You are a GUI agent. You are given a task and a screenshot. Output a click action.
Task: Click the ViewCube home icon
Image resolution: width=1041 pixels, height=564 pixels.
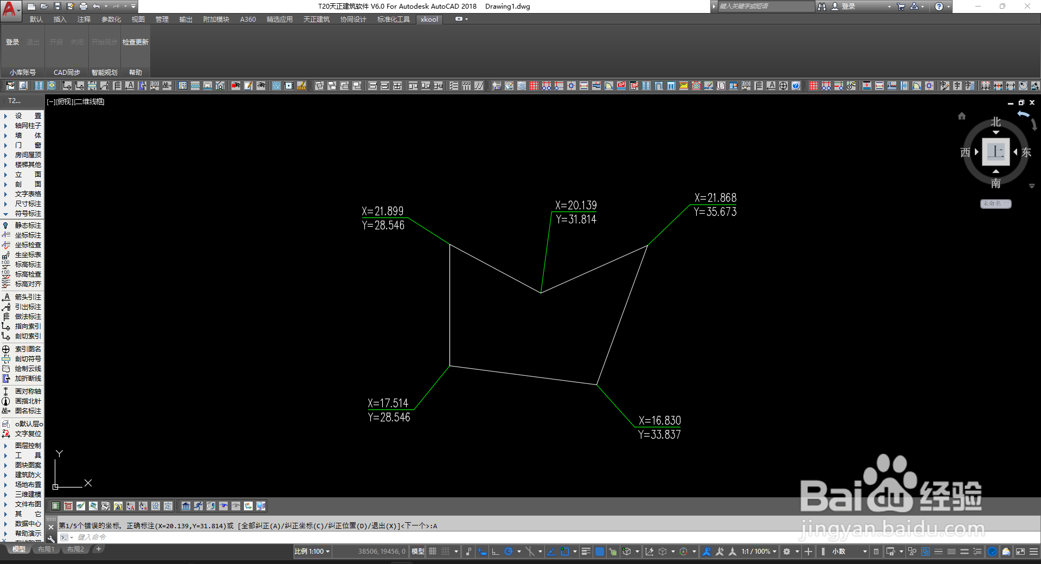tap(962, 116)
